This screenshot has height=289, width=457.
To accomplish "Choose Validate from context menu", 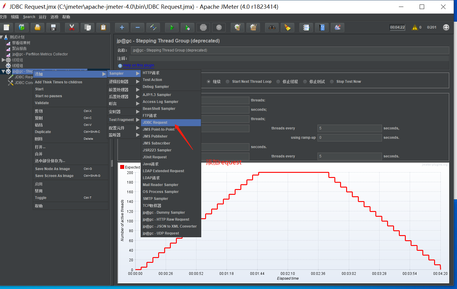I will [70, 103].
